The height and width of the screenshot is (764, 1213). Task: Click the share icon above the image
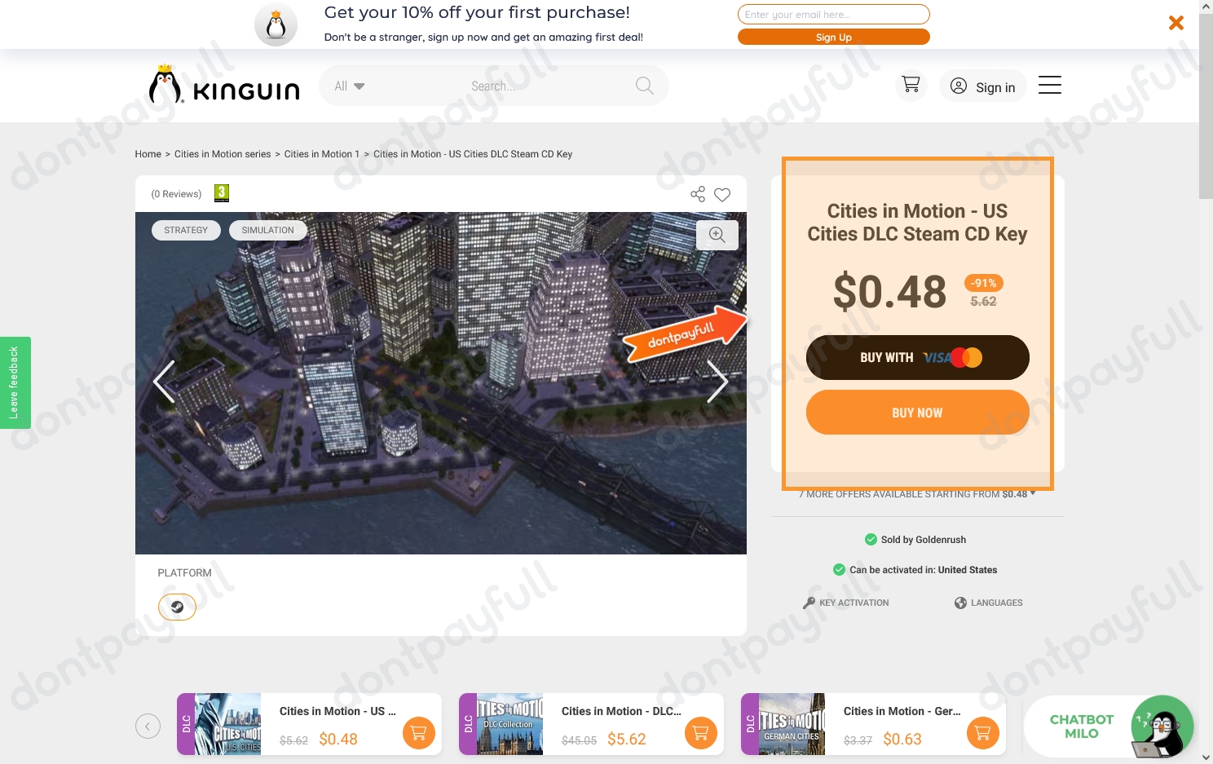click(x=698, y=194)
